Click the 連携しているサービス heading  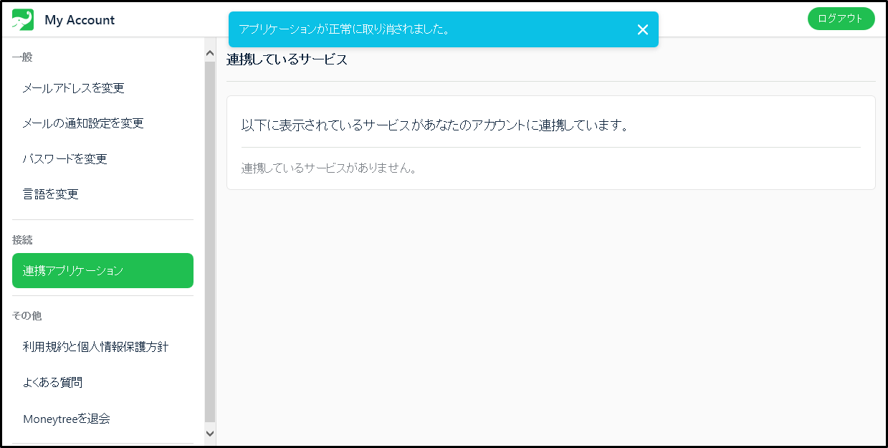click(x=287, y=59)
